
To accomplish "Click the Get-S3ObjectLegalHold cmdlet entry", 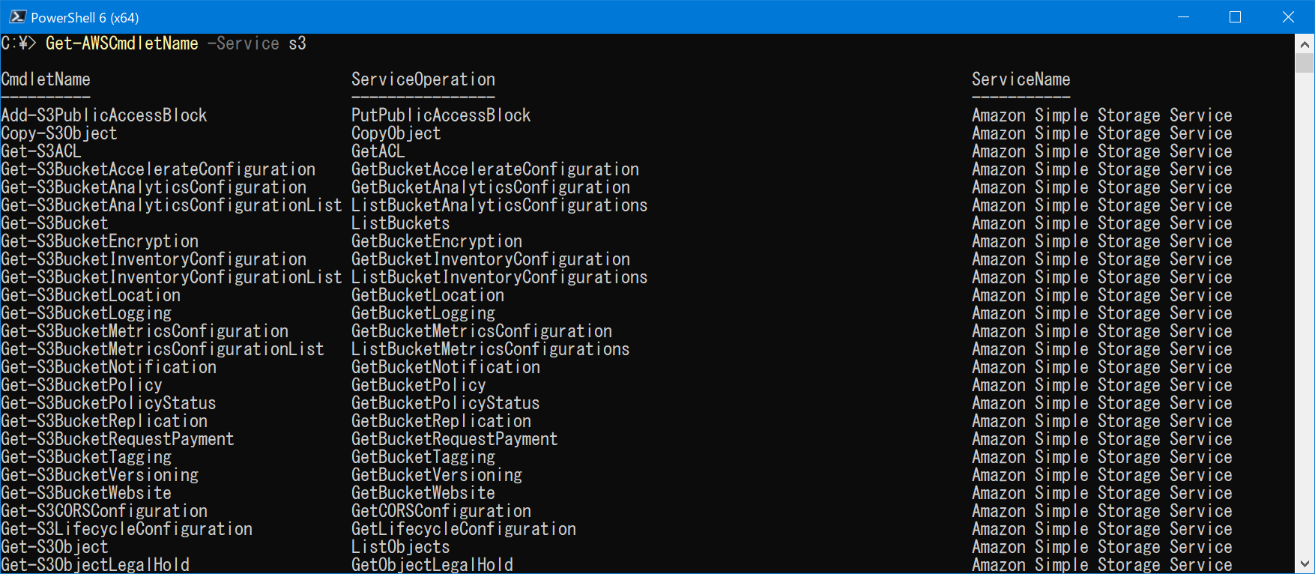I will (96, 564).
